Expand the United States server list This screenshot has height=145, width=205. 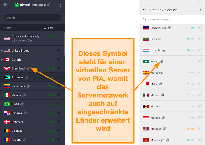[x=2, y=50]
